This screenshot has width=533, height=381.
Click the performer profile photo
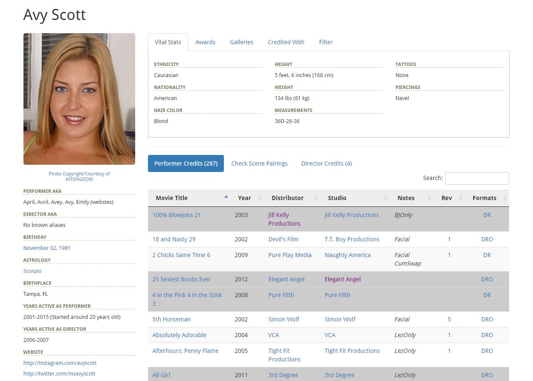[x=79, y=99]
